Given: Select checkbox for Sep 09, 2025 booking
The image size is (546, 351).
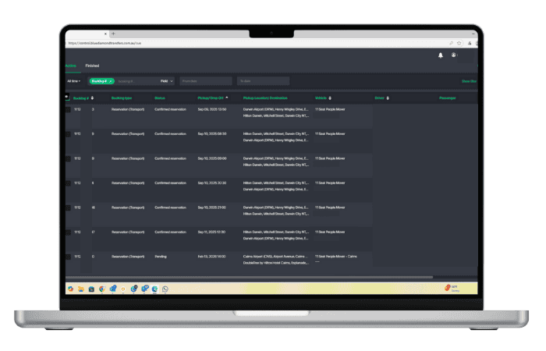Looking at the screenshot, I should coord(67,110).
